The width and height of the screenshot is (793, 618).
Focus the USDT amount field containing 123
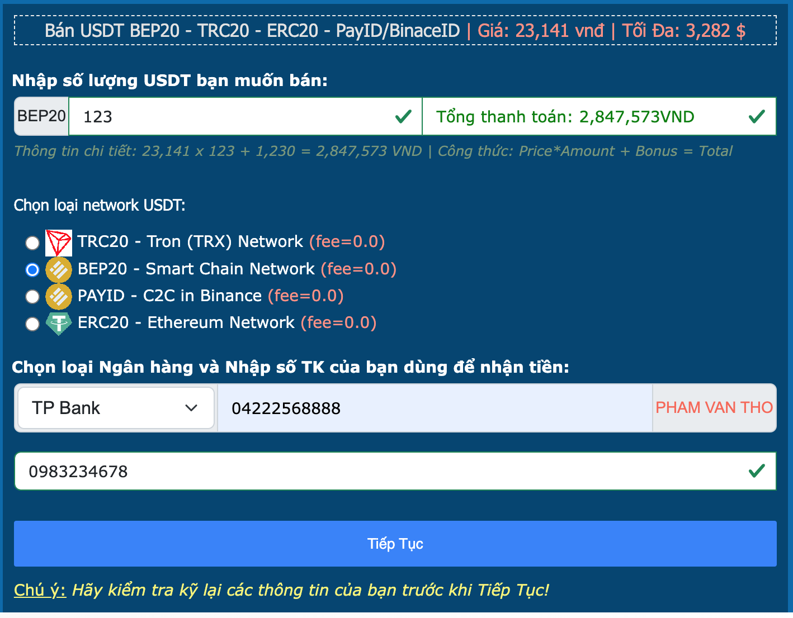click(246, 116)
